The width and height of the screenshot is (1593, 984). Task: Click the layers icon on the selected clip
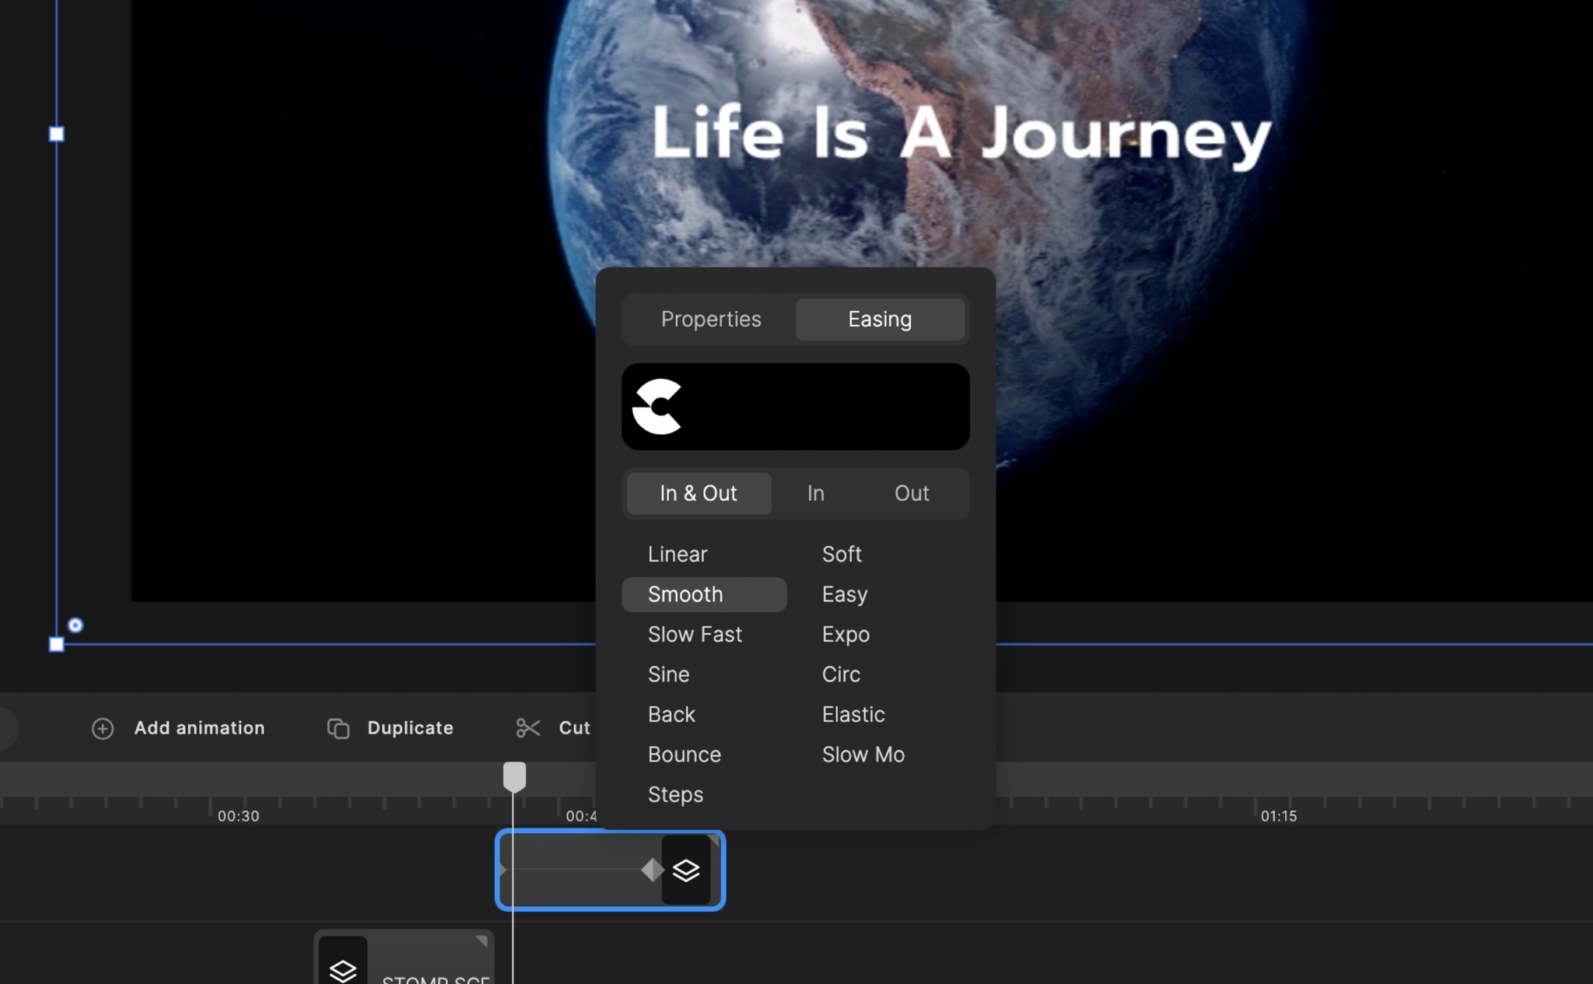685,870
